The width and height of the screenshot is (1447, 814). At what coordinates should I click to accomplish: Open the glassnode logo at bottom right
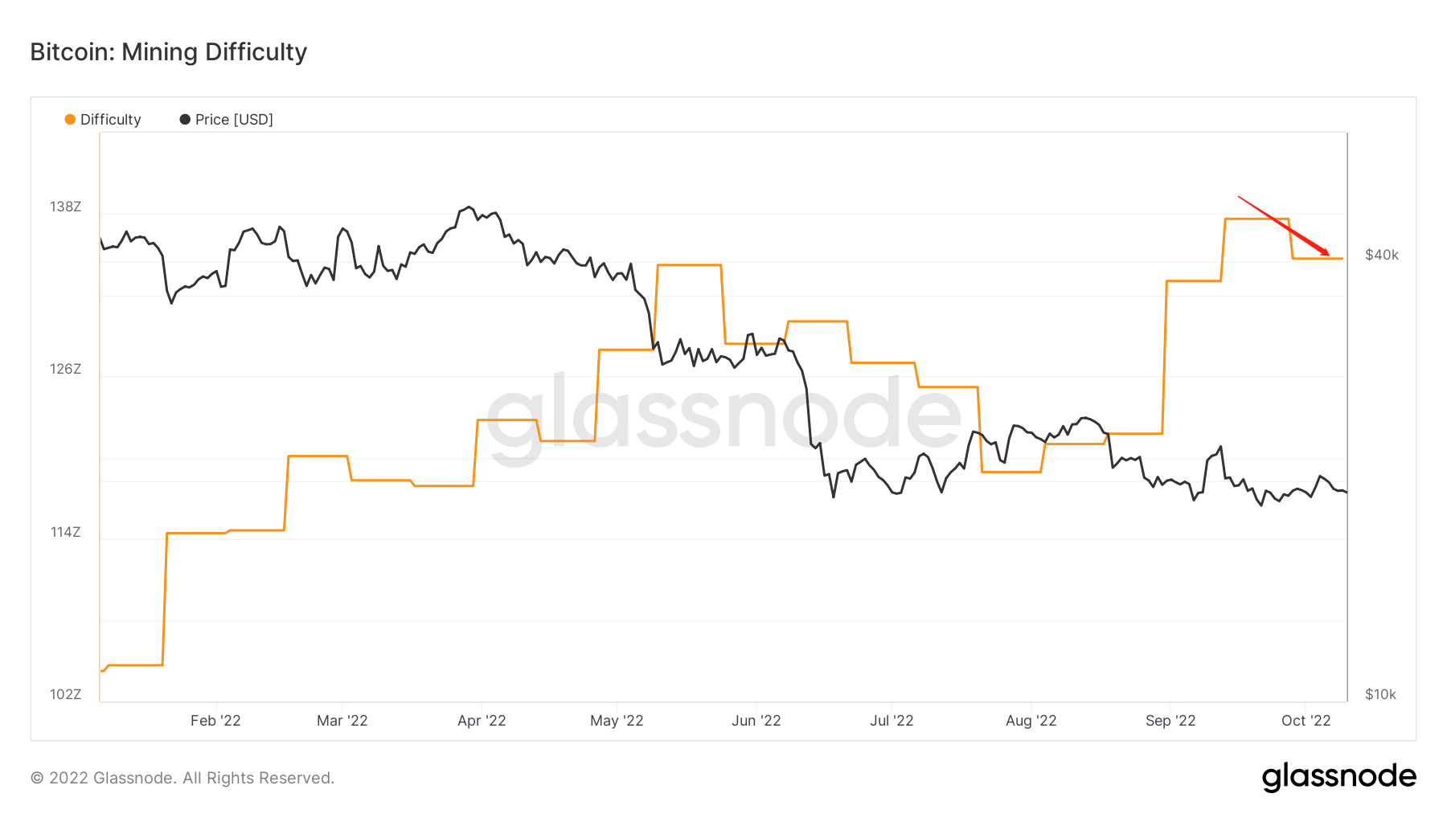tap(1338, 777)
